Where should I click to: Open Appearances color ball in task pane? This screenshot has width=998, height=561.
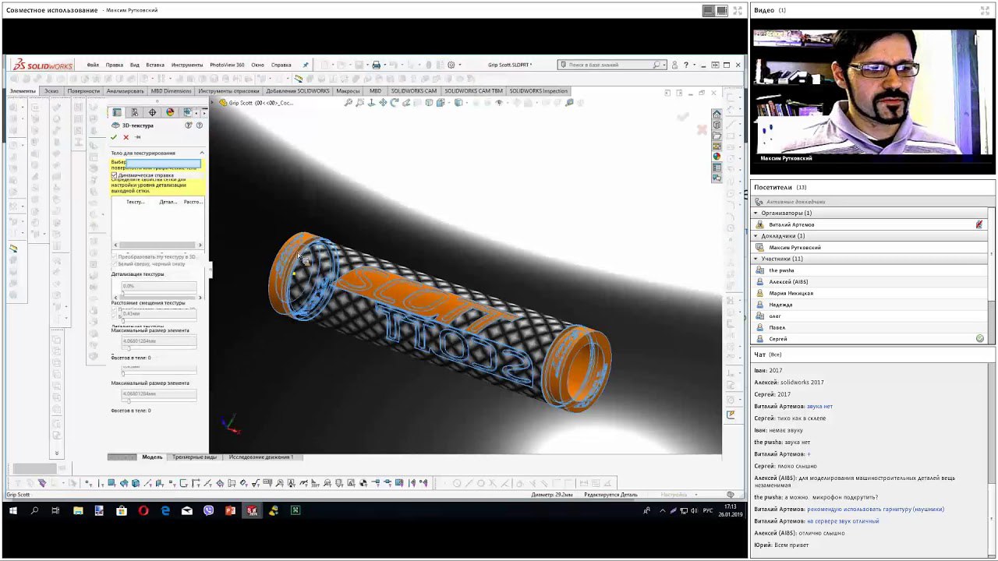point(717,157)
